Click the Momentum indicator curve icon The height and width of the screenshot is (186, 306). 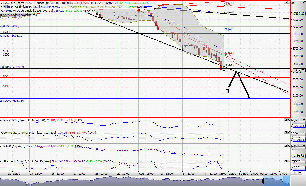tap(1, 120)
